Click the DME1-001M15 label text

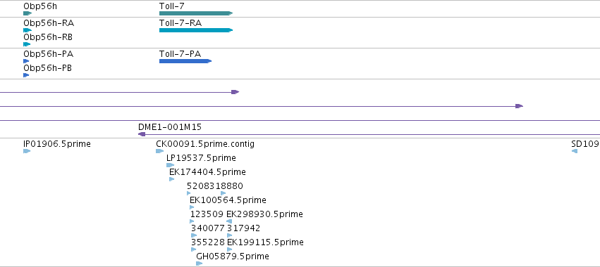170,127
